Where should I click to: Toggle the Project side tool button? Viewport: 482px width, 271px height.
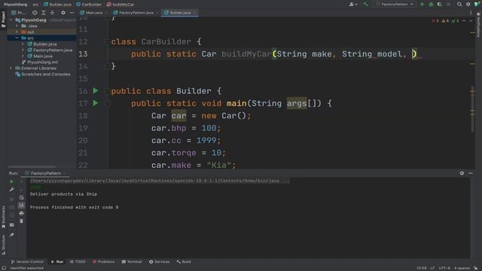pos(3,19)
